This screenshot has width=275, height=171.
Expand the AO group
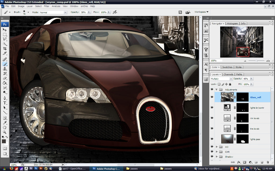[x=217, y=147]
